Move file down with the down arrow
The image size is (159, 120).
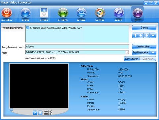[x=141, y=35]
